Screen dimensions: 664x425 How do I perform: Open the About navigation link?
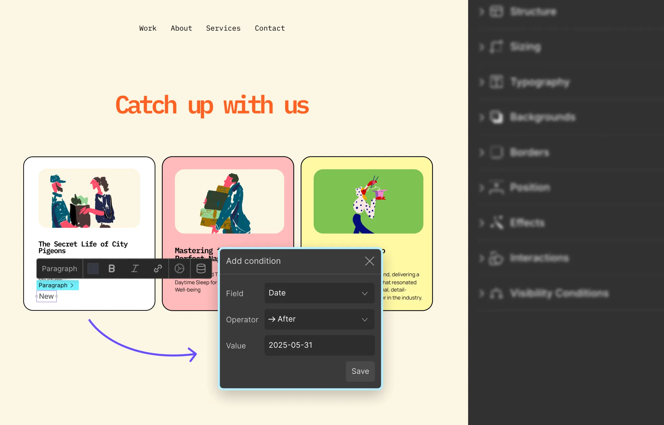pos(181,28)
